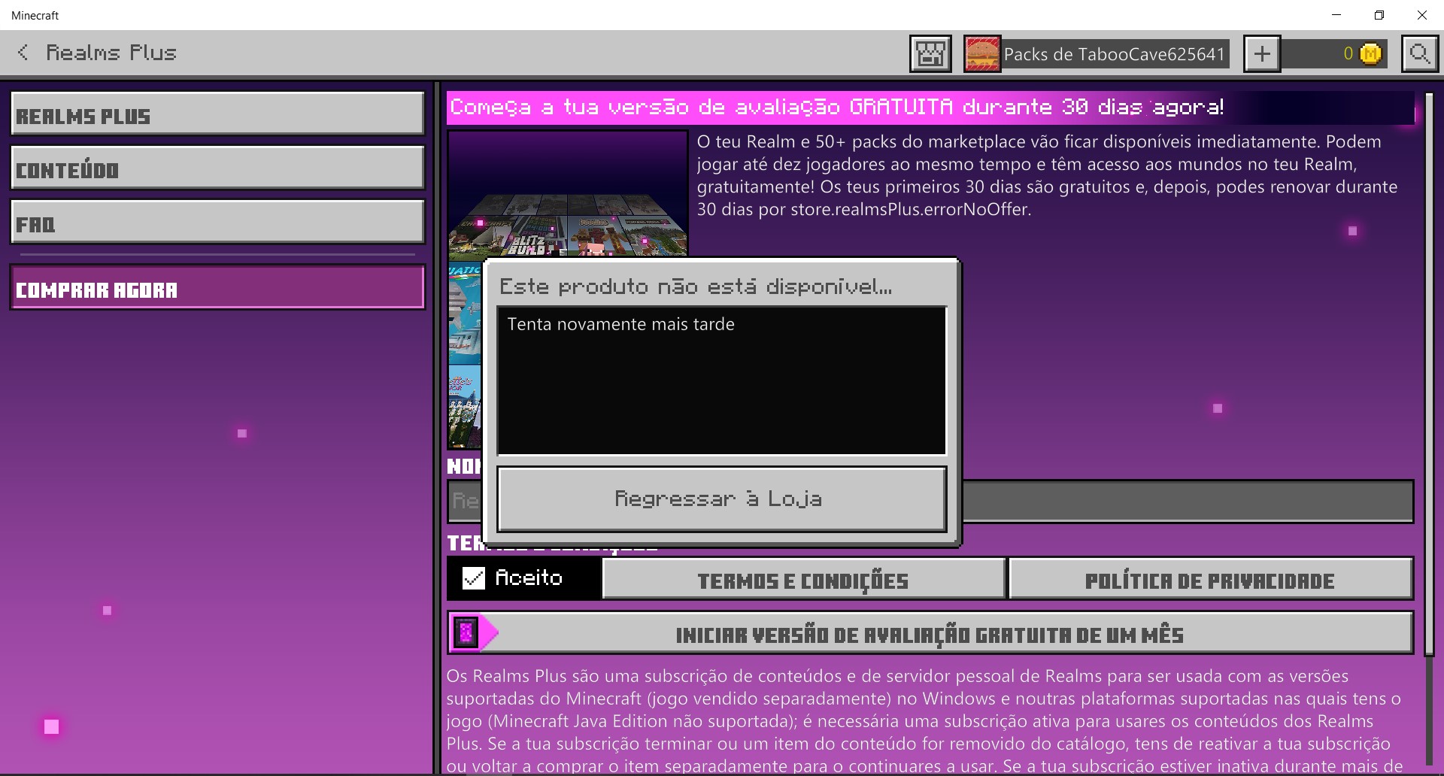Click the gold Minecoin icon
The width and height of the screenshot is (1444, 776).
tap(1371, 54)
